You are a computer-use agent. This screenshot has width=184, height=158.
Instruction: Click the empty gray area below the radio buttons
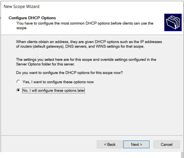point(91,114)
